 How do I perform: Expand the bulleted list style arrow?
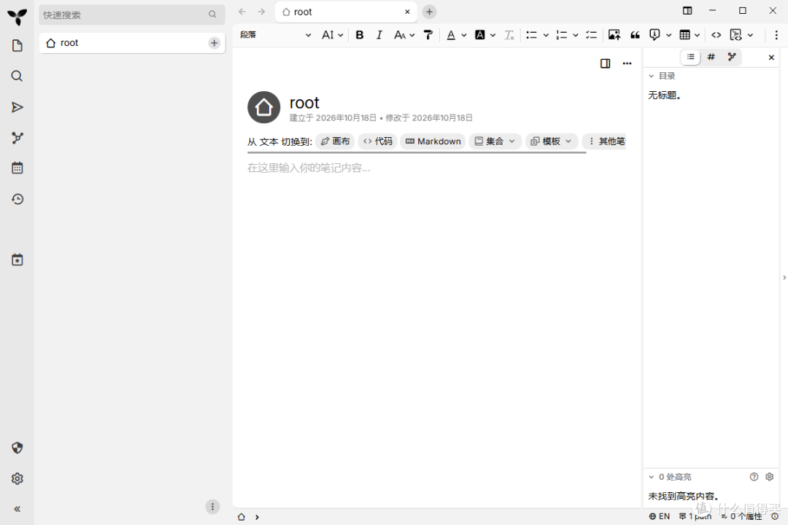coord(546,35)
